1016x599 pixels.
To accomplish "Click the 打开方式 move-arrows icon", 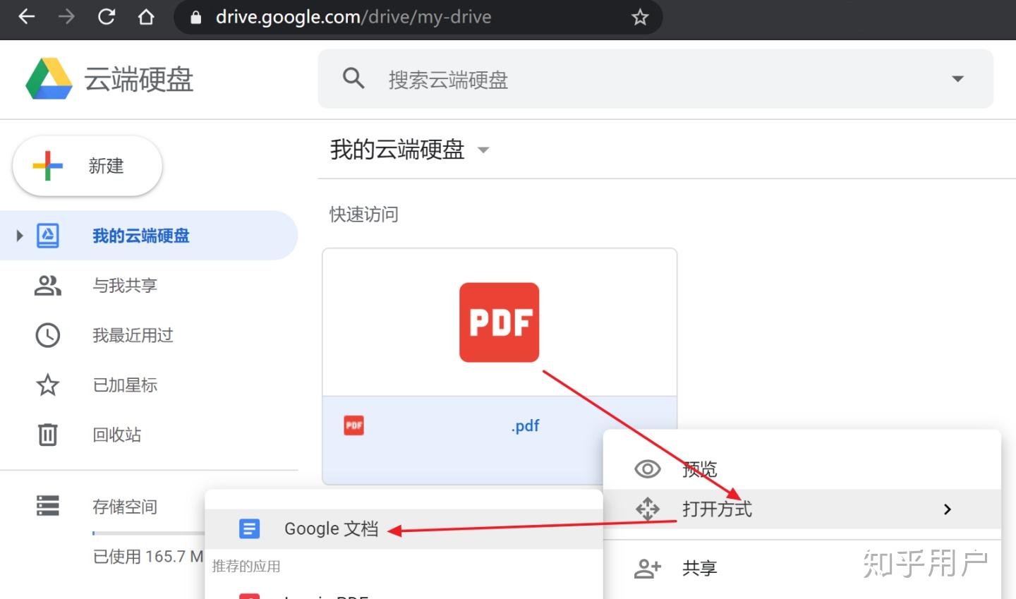I will click(x=648, y=509).
